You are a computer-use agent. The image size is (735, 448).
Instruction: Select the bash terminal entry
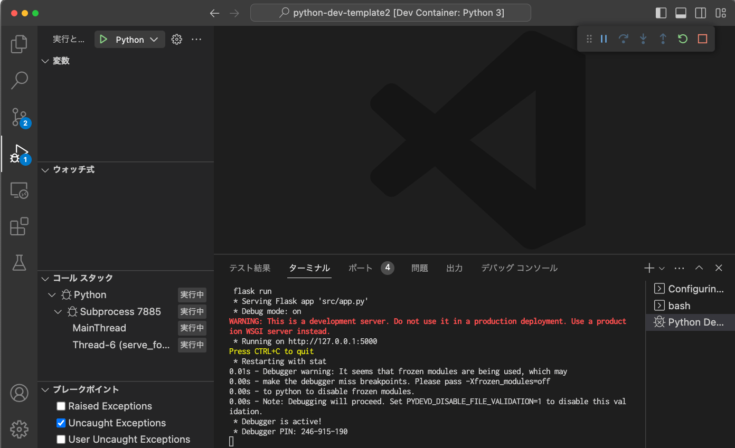(x=690, y=306)
